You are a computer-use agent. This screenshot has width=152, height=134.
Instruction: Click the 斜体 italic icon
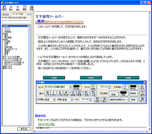pos(54,93)
